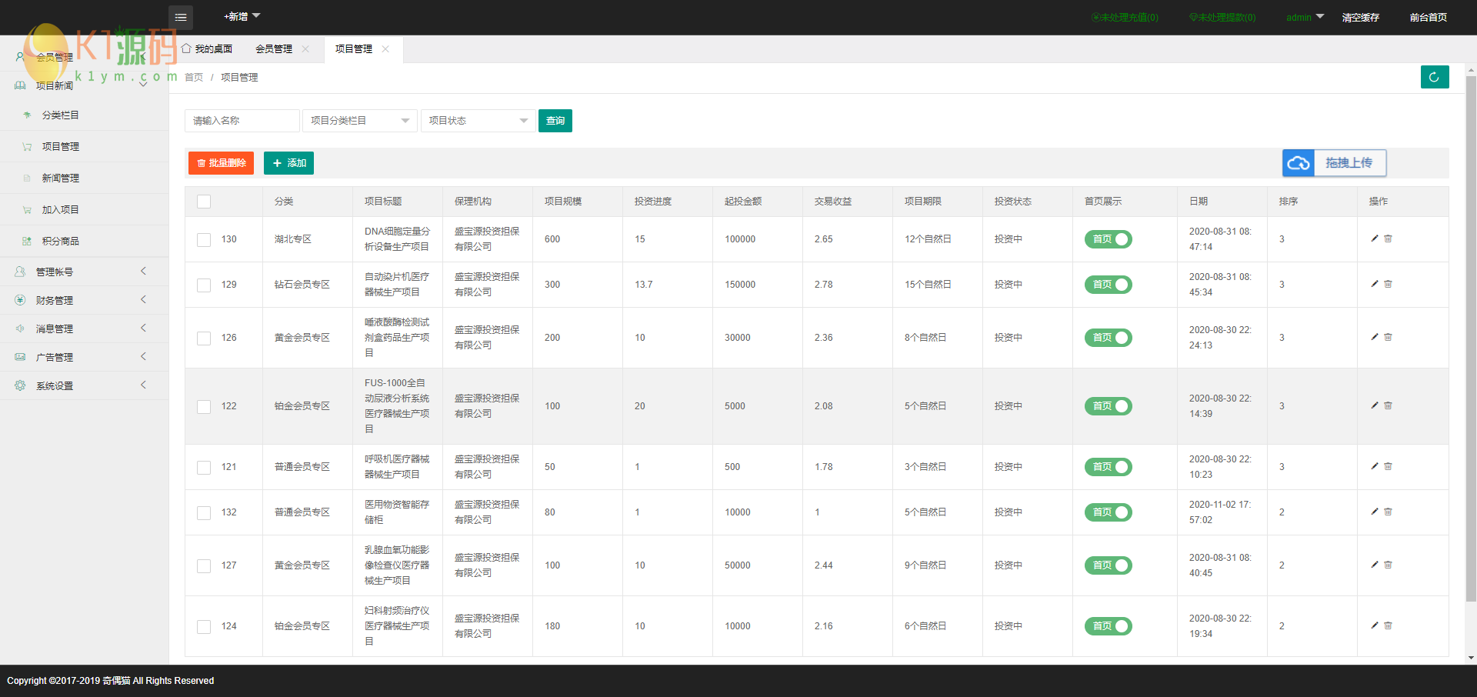Viewport: 1477px width, 697px height.
Task: Click delete trash icon for row 129
Action: point(1389,284)
